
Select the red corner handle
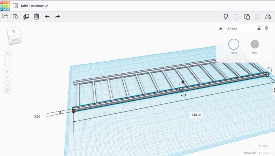[73, 111]
